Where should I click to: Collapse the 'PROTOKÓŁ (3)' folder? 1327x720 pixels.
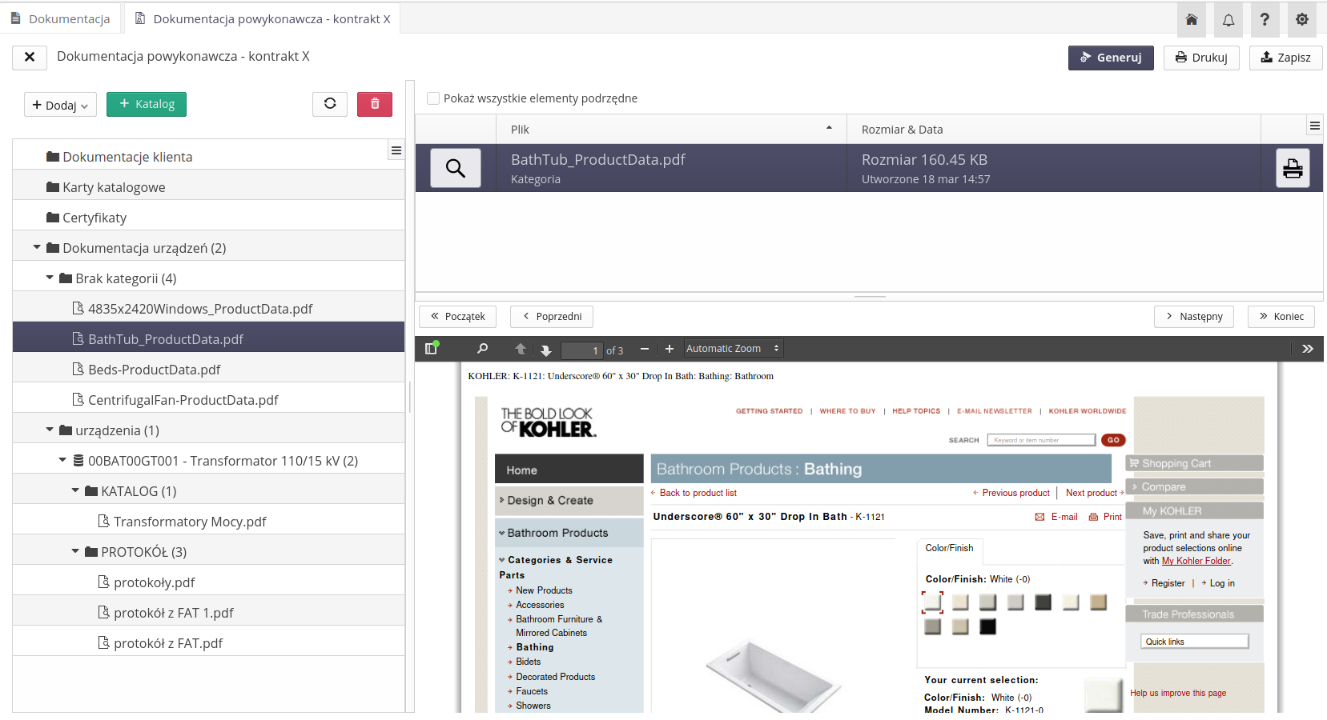(75, 551)
